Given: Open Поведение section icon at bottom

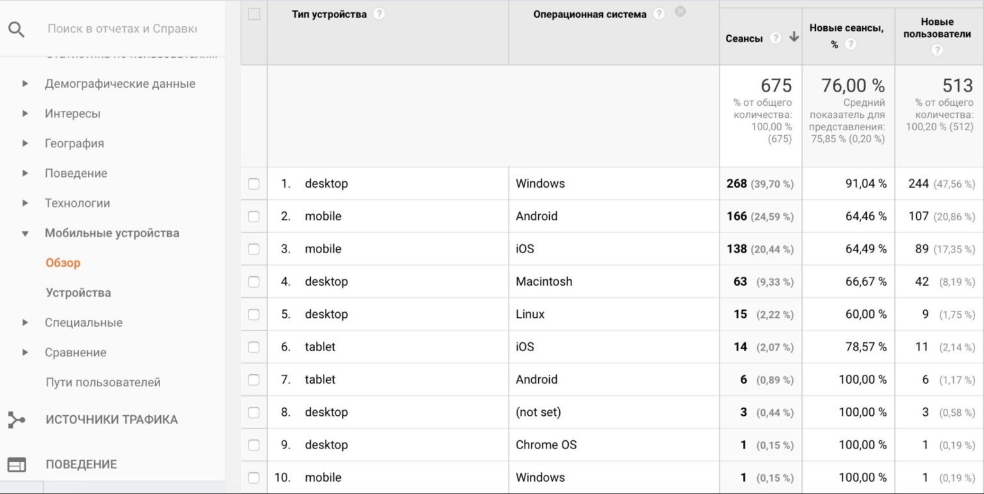Looking at the screenshot, I should pos(16,465).
